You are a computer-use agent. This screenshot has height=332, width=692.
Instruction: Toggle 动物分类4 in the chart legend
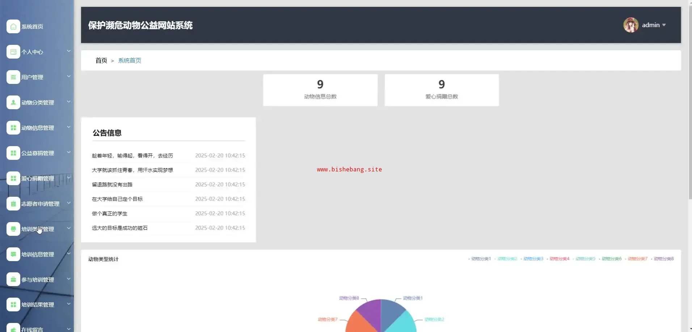[558, 259]
